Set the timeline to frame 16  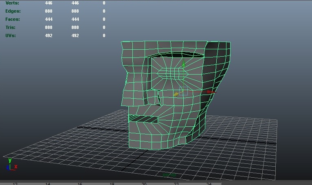(80, 183)
